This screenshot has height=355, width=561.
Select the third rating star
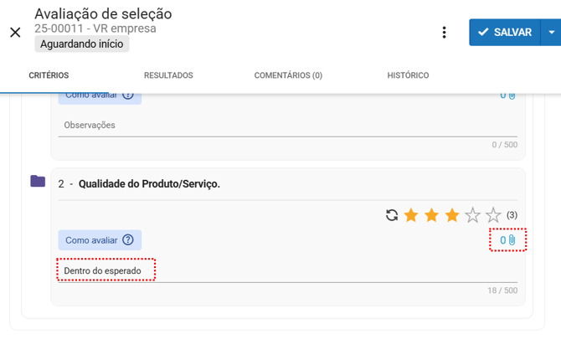pyautogui.click(x=452, y=215)
